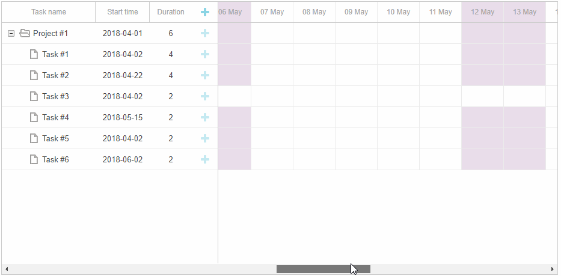Sort by Start time column header
Screen dimensions: 561x276
[122, 12]
